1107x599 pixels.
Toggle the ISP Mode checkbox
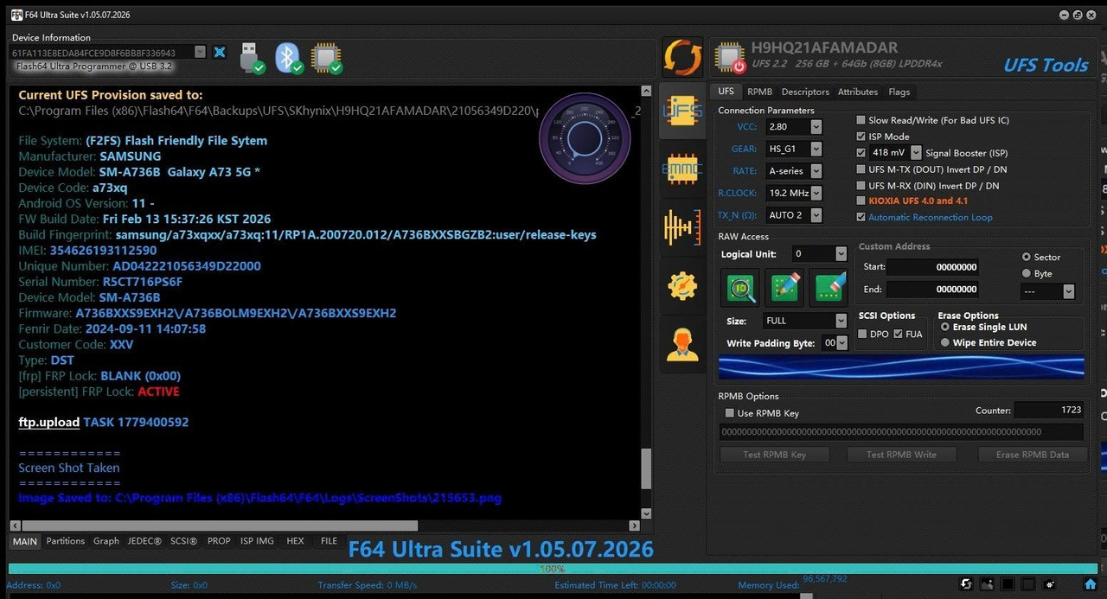click(x=861, y=137)
